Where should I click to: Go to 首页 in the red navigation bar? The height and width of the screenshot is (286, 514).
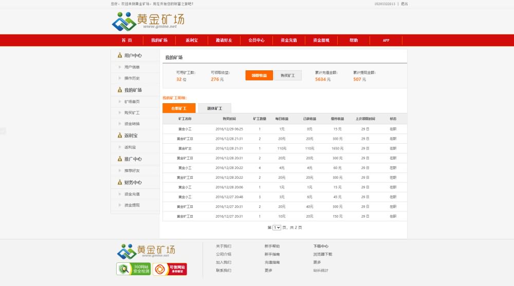coord(127,40)
